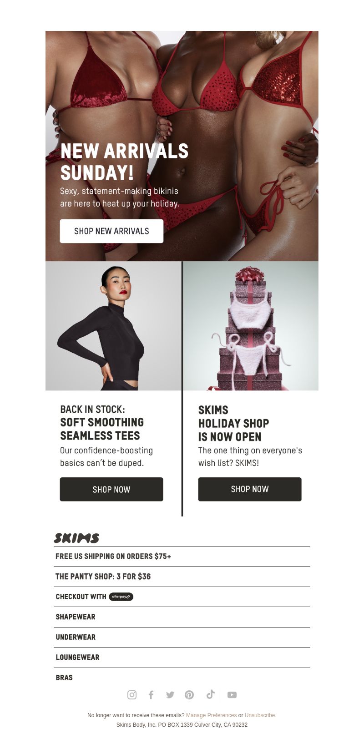Click the Manage Preferences link

coord(211,715)
